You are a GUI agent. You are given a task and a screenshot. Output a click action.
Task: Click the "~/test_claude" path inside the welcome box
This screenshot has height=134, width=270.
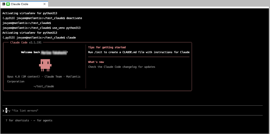click(44, 87)
